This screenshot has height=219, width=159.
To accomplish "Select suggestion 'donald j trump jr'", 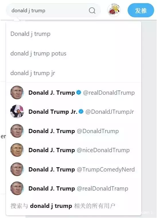I will click(x=74, y=73).
